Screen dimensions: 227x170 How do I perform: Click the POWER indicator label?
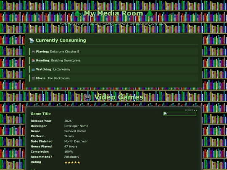pos(189,110)
